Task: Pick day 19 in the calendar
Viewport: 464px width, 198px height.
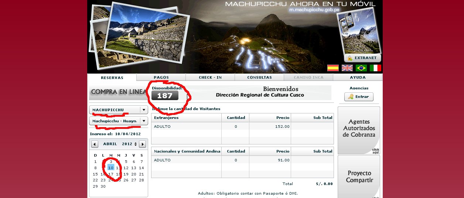Action: click(126, 174)
